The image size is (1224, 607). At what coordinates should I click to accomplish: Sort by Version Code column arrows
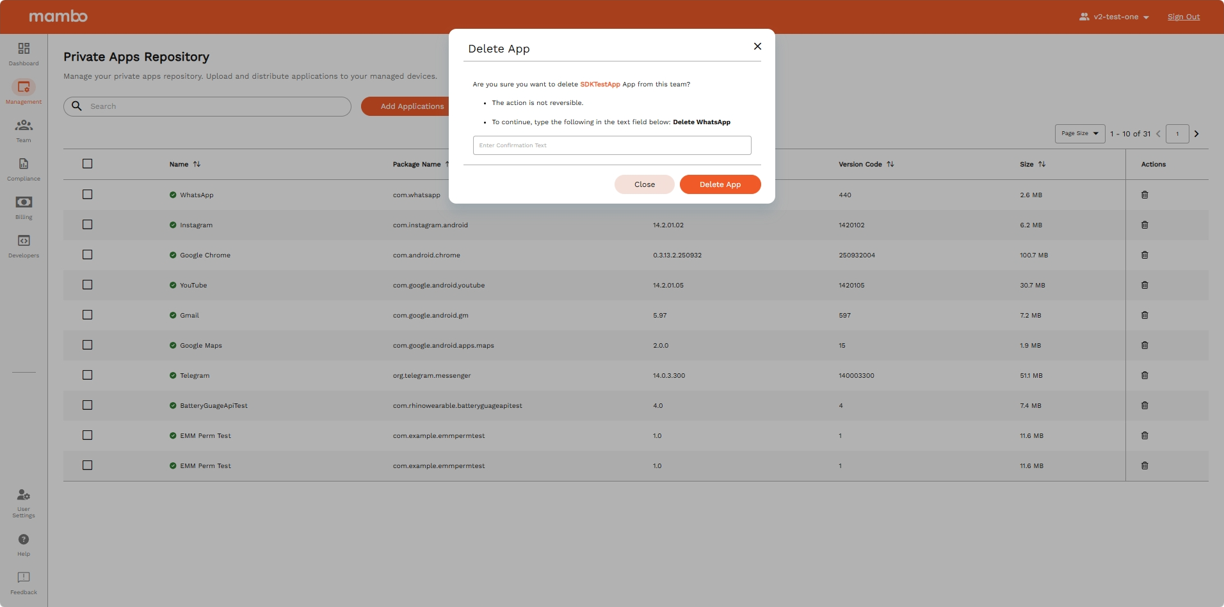point(890,164)
